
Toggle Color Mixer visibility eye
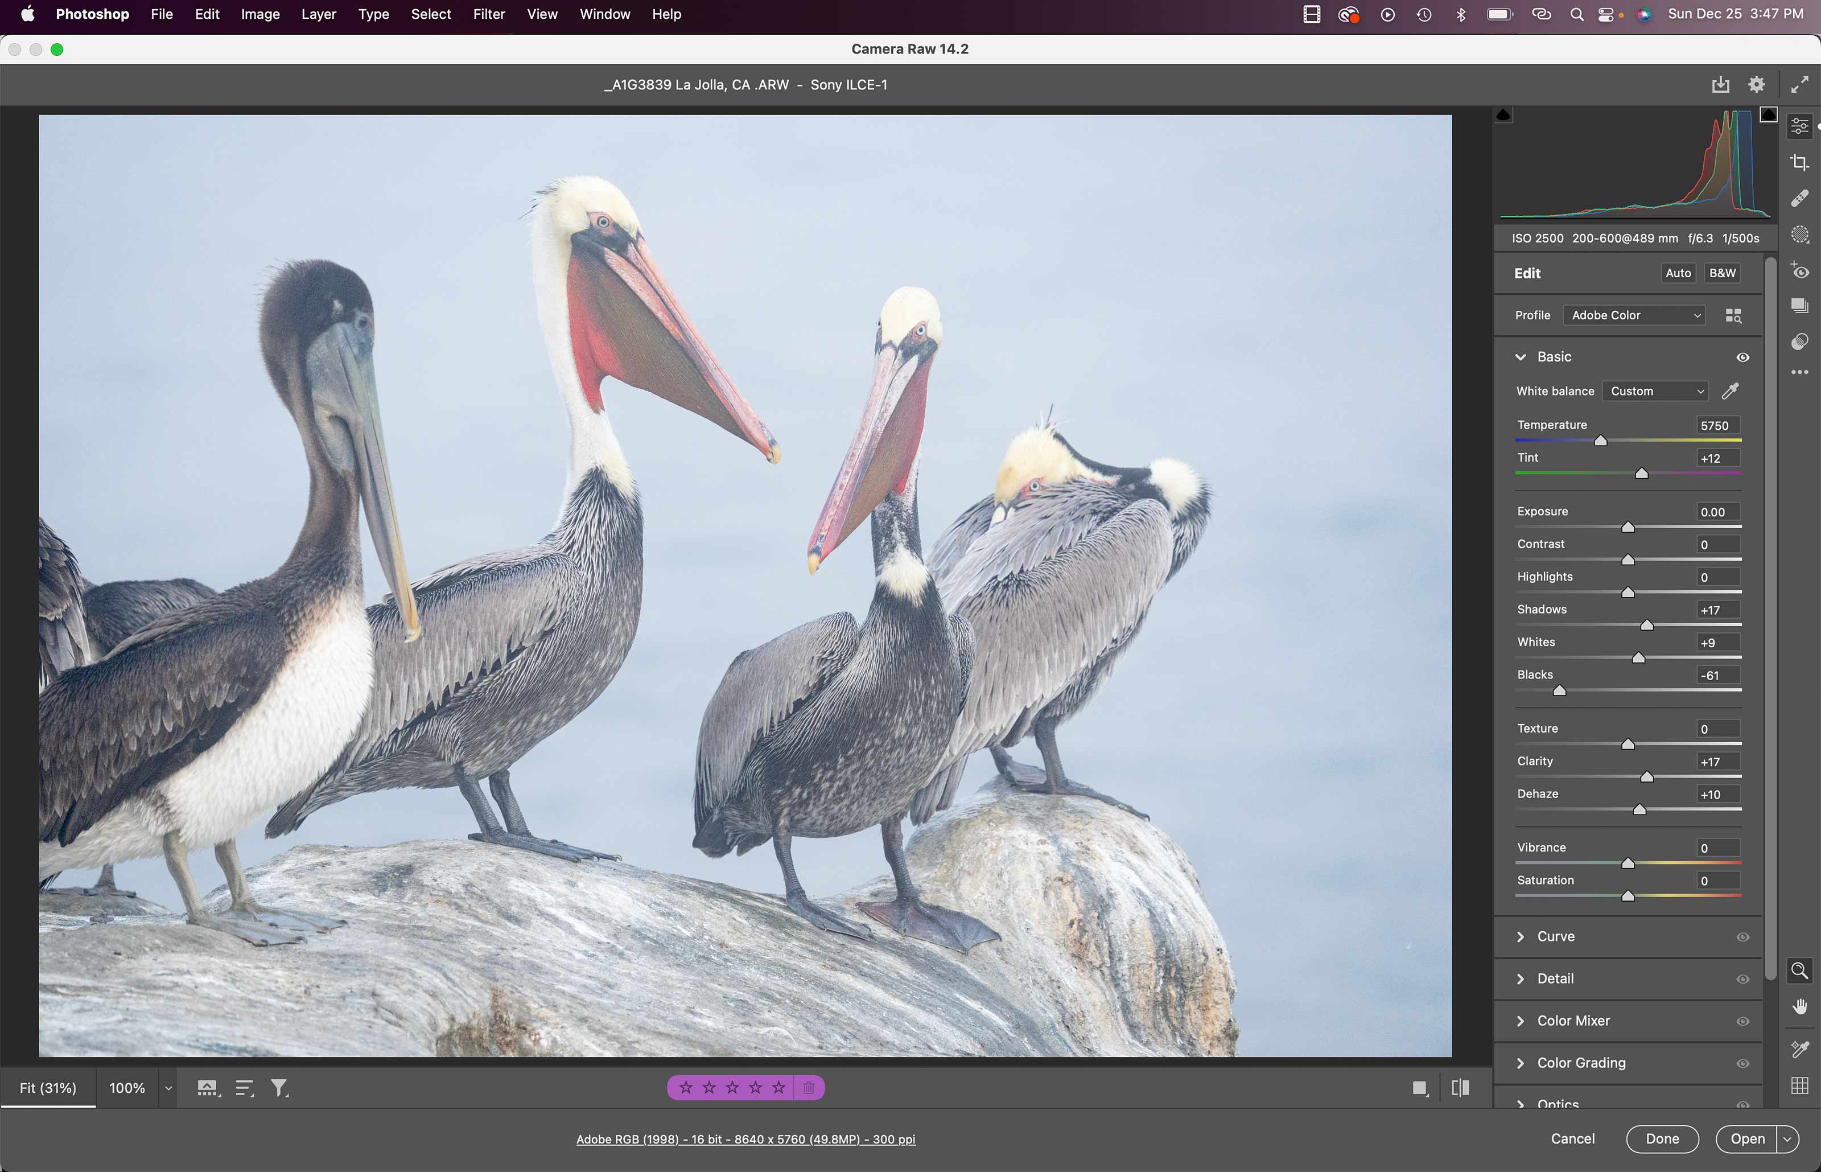1742,1021
